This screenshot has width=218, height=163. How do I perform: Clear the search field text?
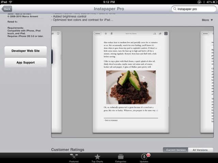(x=210, y=9)
